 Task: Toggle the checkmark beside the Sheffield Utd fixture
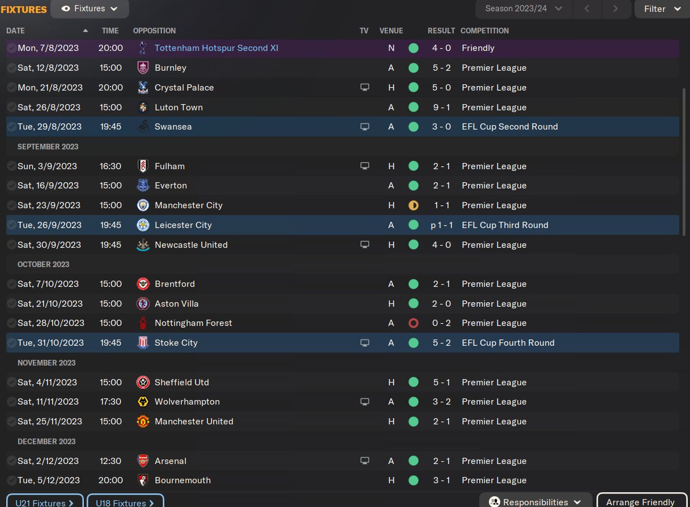[11, 383]
